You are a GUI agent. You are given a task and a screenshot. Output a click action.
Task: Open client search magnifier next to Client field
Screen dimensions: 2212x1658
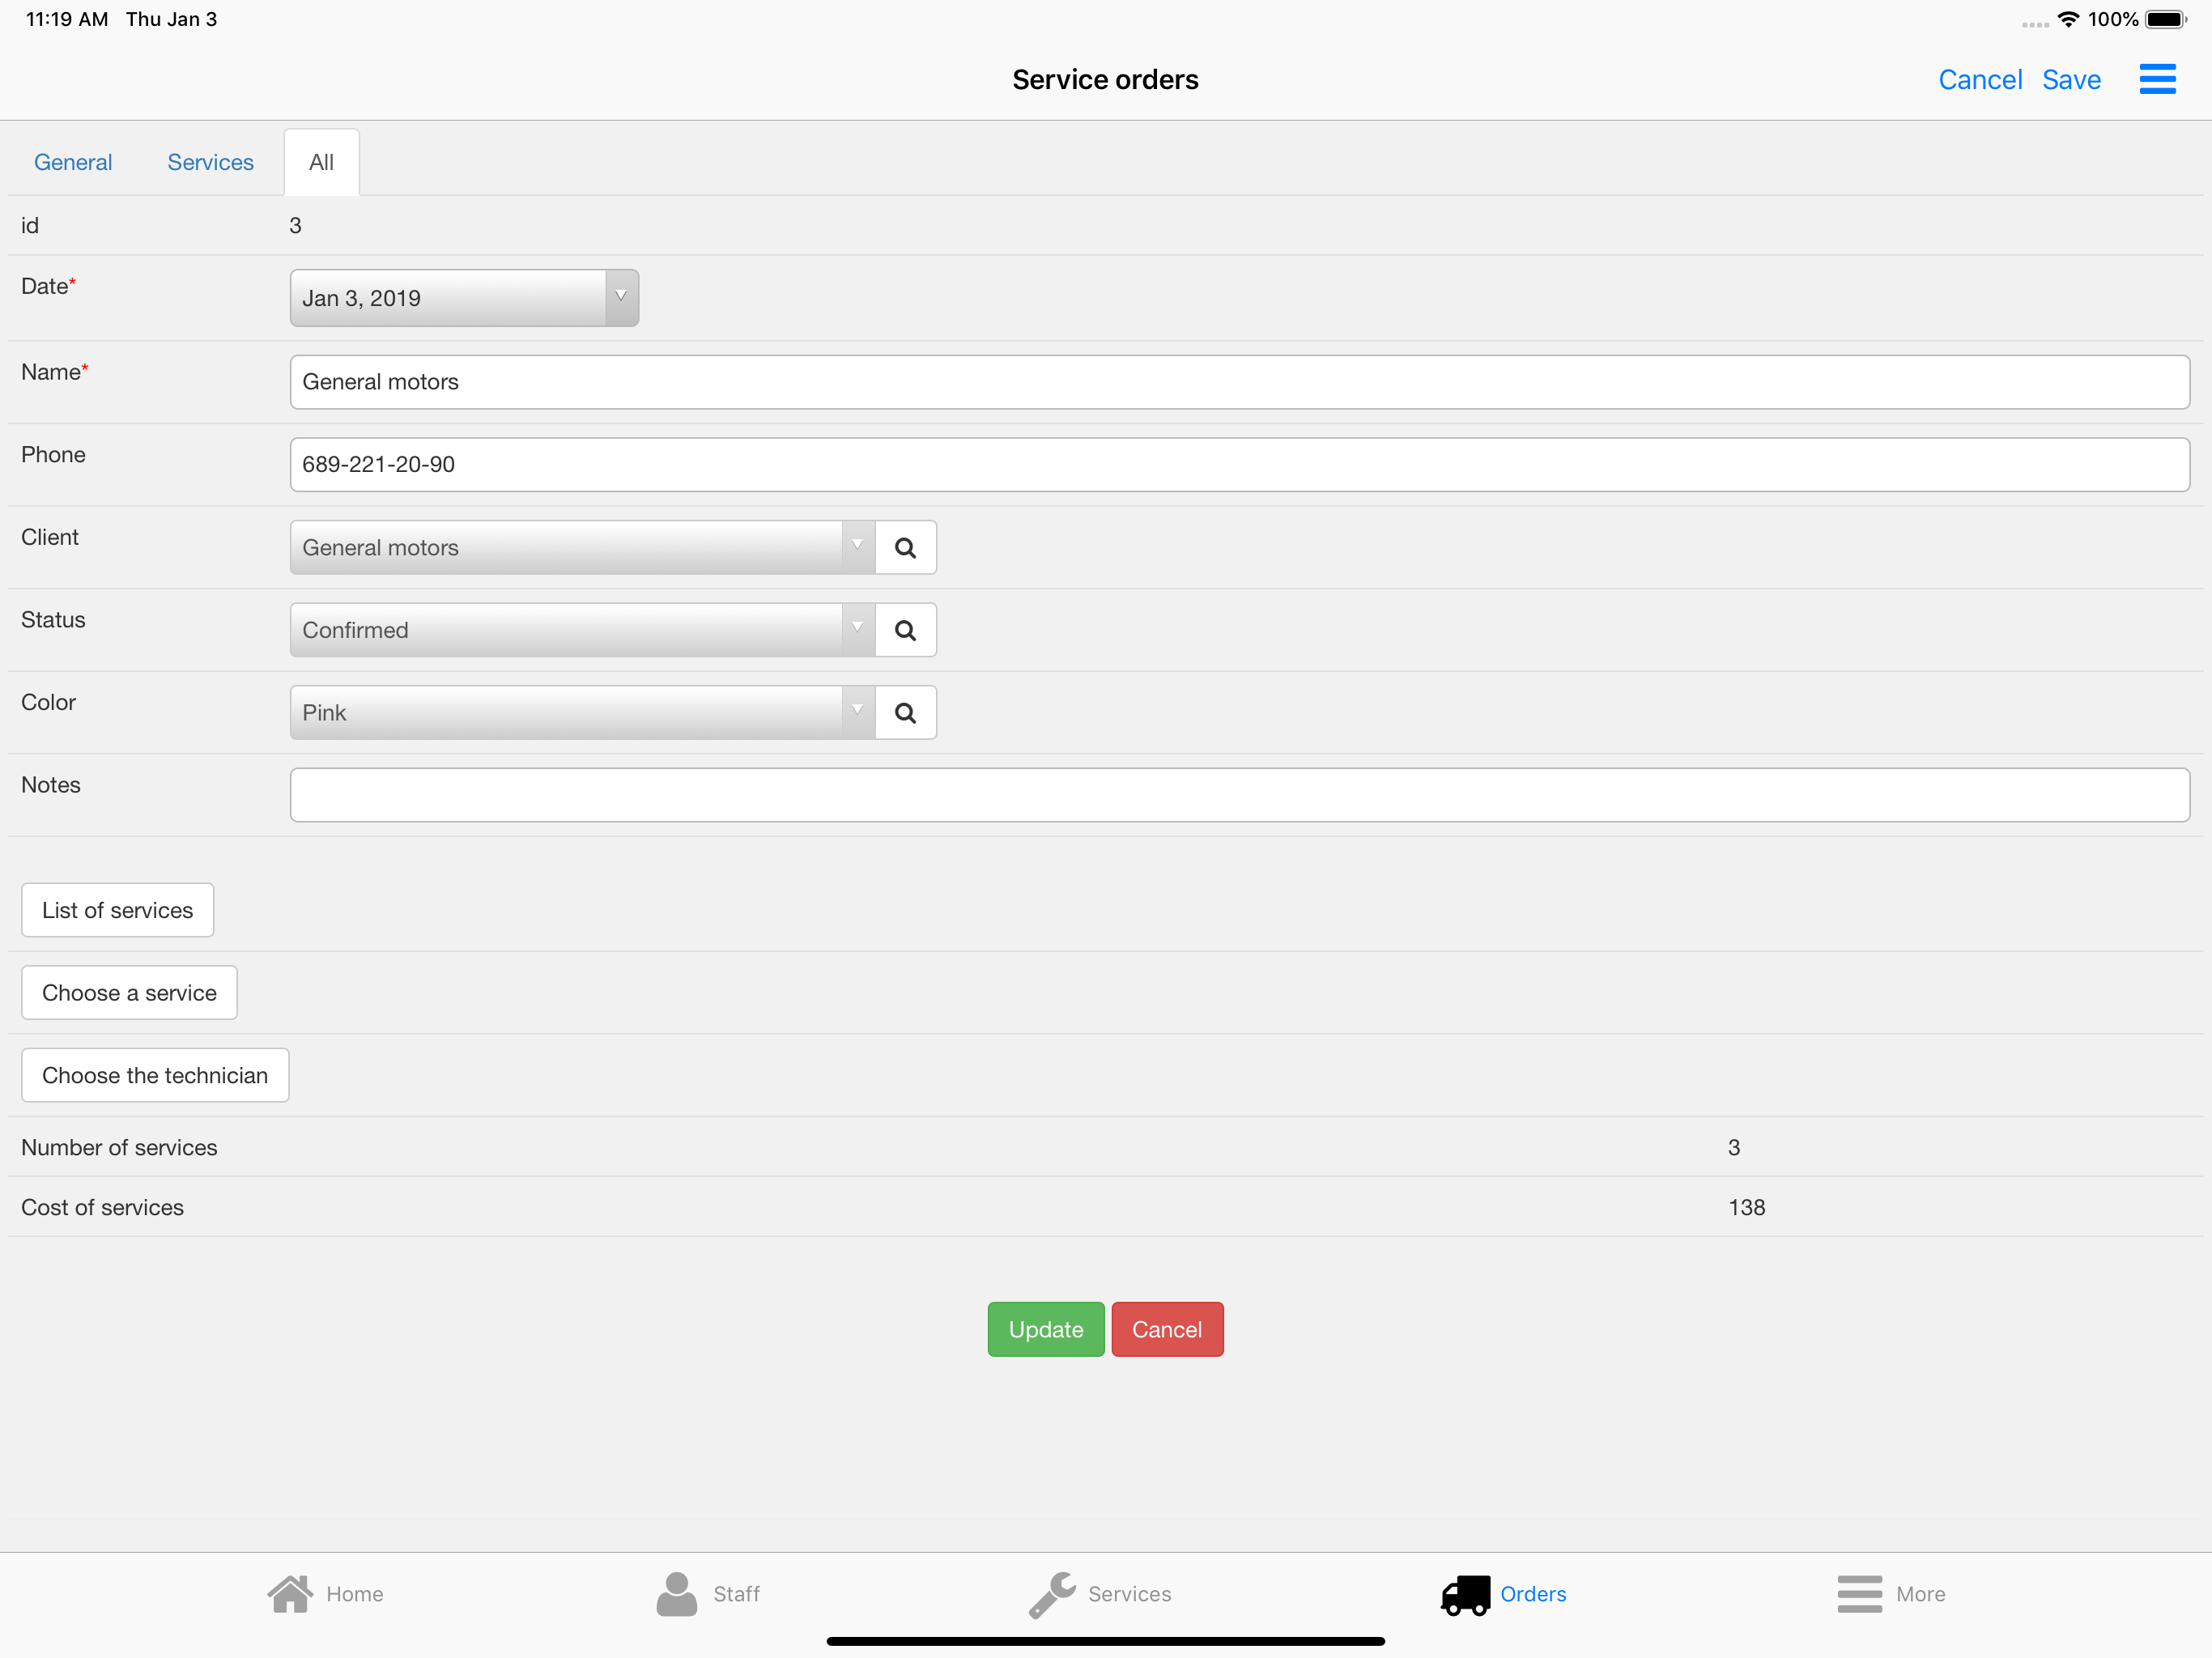click(x=905, y=547)
